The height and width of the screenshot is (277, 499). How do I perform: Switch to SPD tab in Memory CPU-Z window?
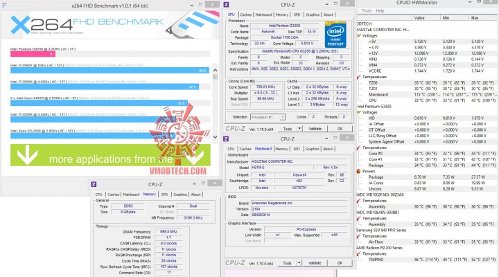click(164, 195)
